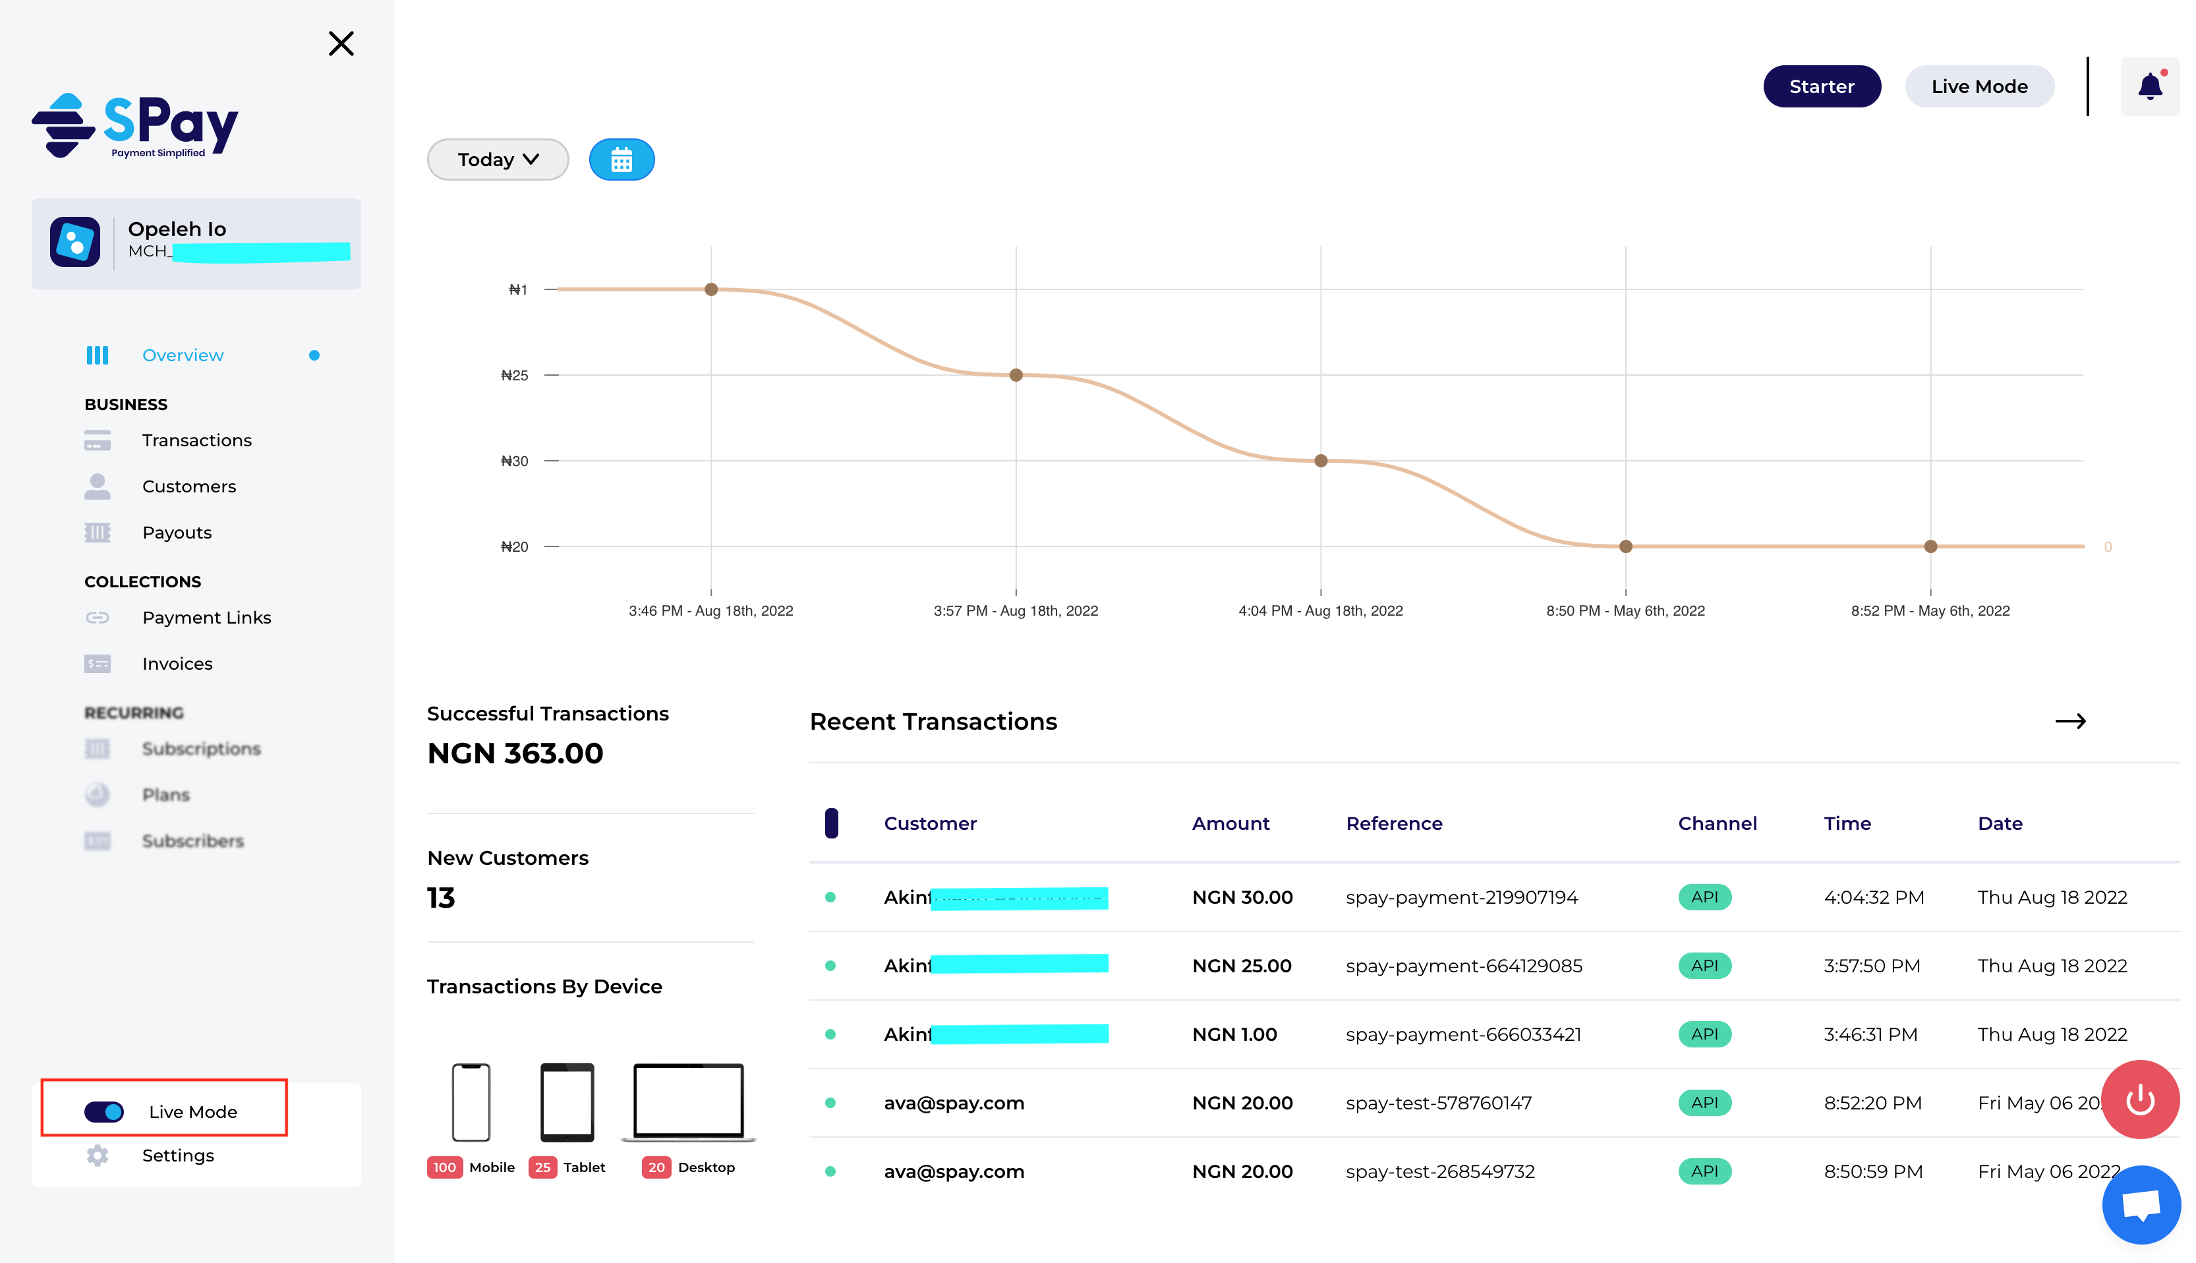This screenshot has height=1263, width=2196.
Task: Click the Mobile phone device icon
Action: pyautogui.click(x=471, y=1103)
